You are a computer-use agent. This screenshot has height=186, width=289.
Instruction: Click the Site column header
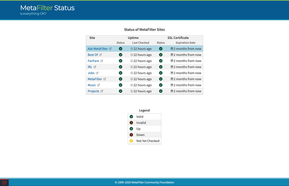[92, 38]
